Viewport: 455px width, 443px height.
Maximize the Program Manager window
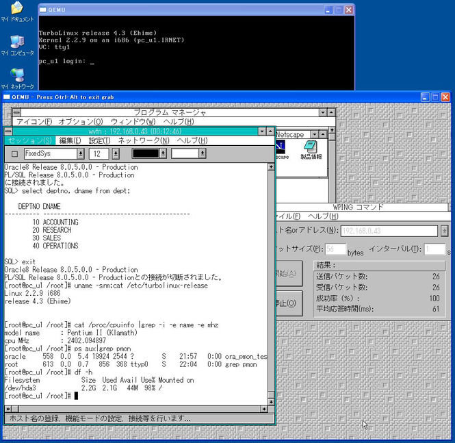click(331, 112)
